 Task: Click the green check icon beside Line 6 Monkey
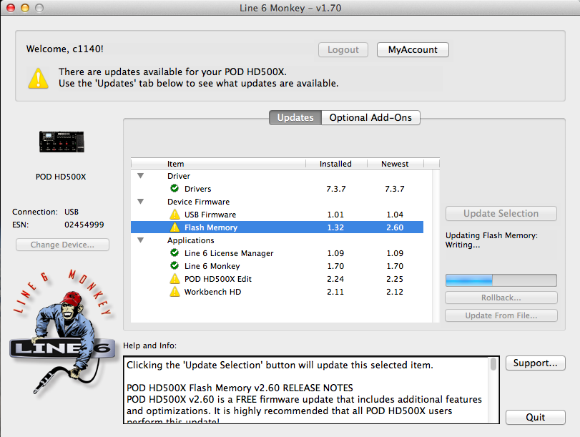175,265
